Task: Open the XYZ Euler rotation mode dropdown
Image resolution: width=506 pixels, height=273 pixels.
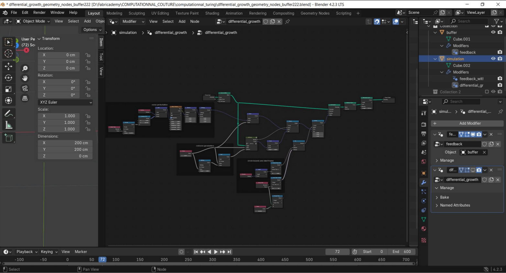Action: pos(65,102)
